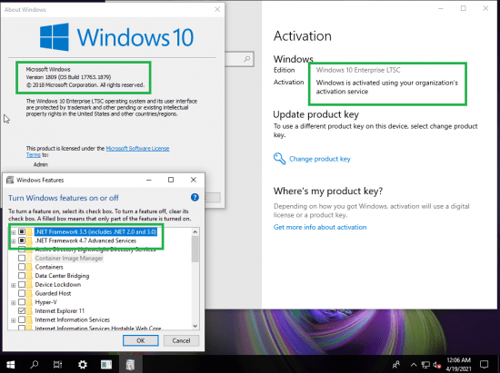Click the Container Image Manager label
Image resolution: width=500 pixels, height=373 pixels.
pos(69,258)
